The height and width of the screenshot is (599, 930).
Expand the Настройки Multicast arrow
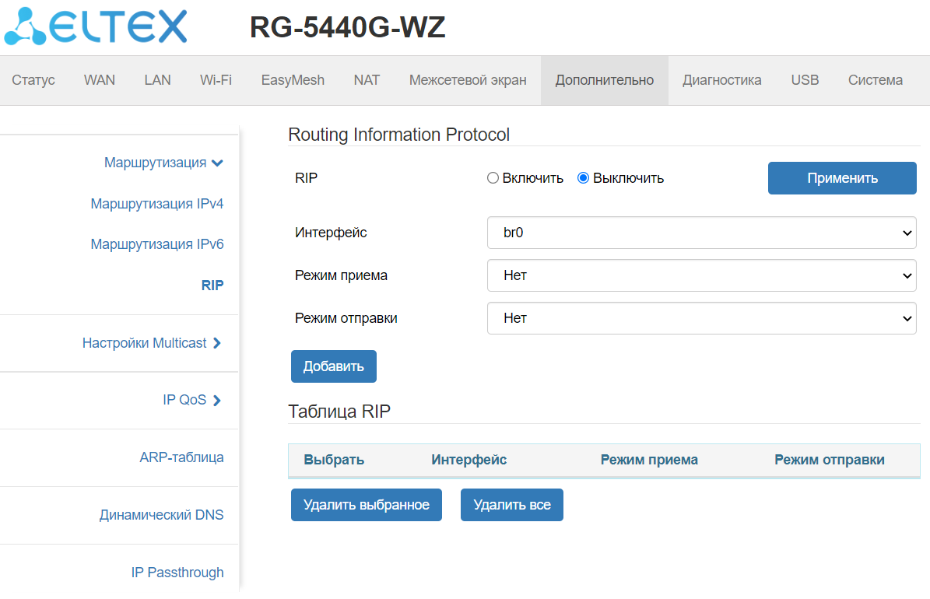217,343
